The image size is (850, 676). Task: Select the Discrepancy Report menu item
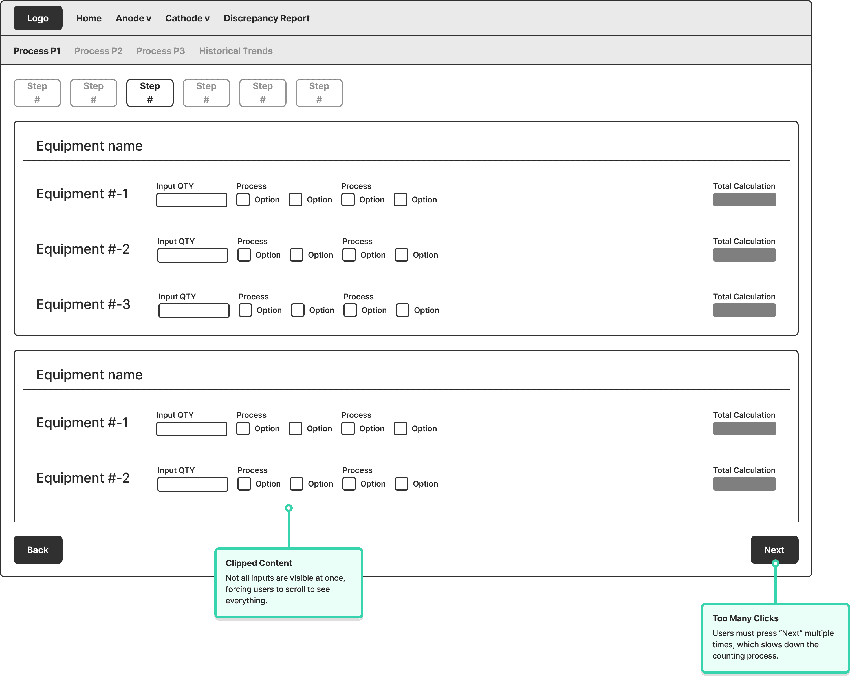pos(267,18)
